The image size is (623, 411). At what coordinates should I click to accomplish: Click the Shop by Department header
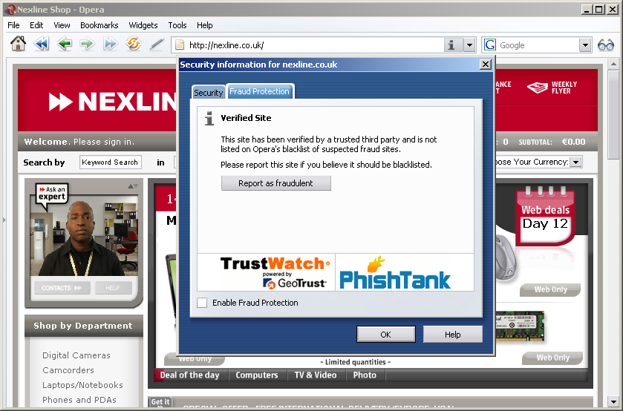pos(83,326)
